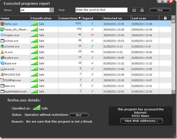Sort by the Name column header
Image resolution: width=177 pixels, height=139 pixels.
click(5, 18)
